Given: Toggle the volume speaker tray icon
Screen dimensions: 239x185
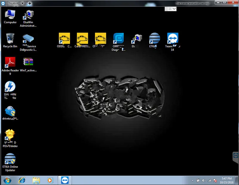Looking at the screenshot, I should pyautogui.click(x=204, y=181).
